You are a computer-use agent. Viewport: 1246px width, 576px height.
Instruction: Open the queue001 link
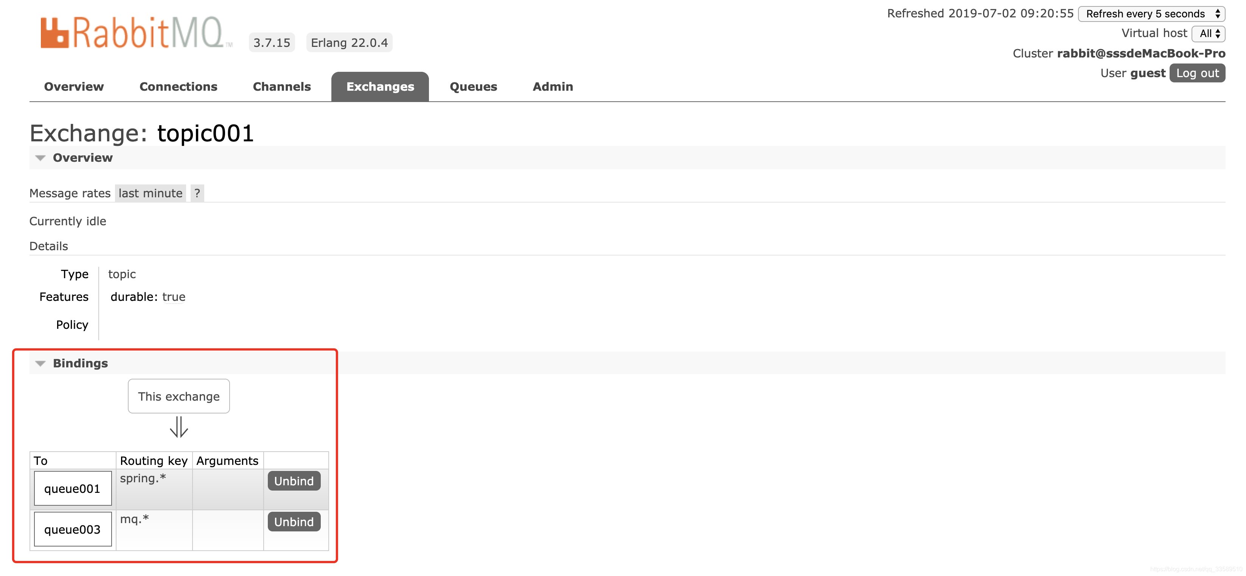click(73, 489)
